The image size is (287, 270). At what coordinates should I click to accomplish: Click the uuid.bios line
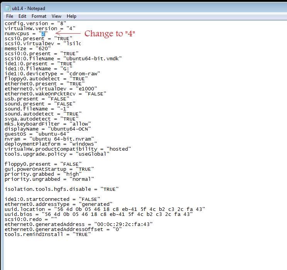point(99,214)
